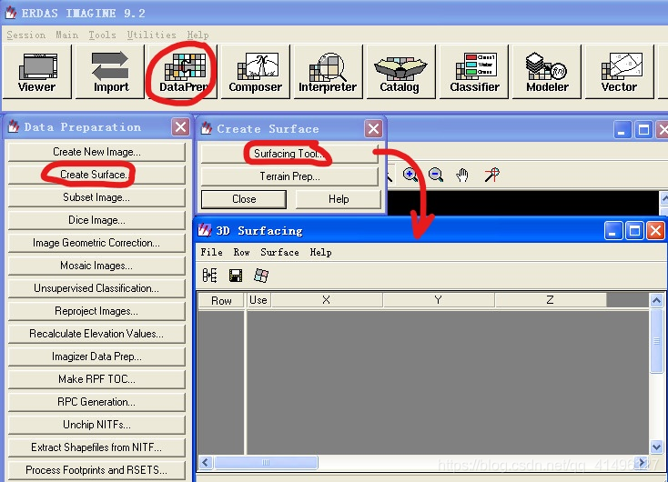
Task: Click the Subset Image button
Action: 96,197
